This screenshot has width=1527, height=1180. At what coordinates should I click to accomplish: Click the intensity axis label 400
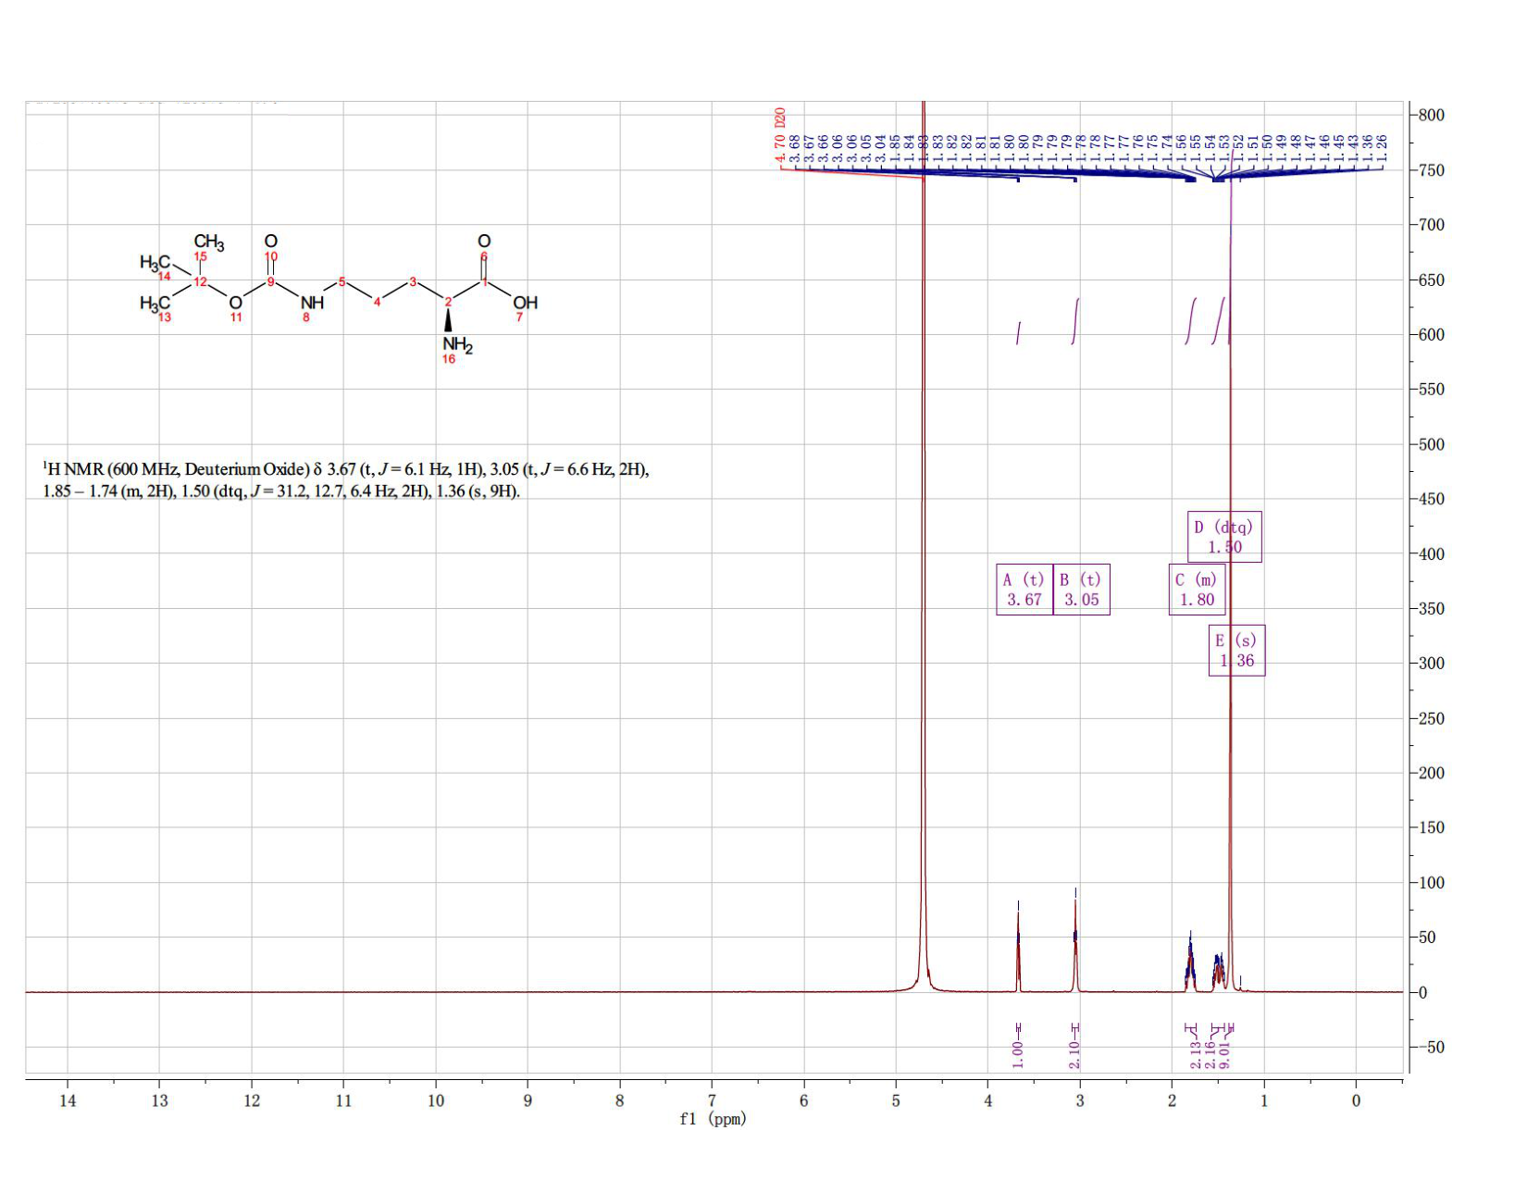[x=1431, y=554]
